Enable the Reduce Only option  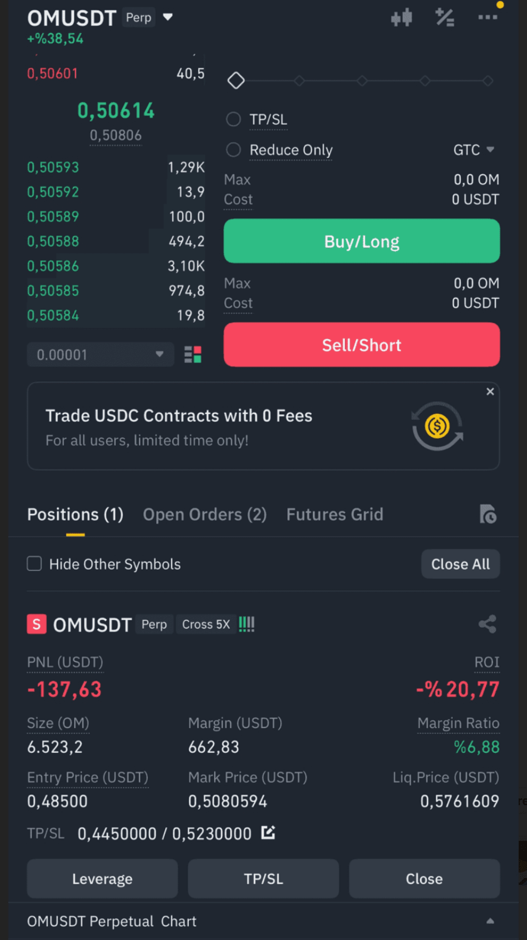coord(233,150)
